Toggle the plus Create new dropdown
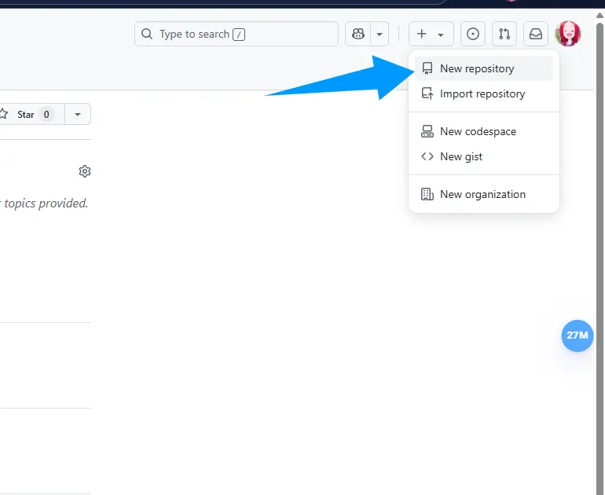Viewport: 605px width, 495px height. coord(431,34)
